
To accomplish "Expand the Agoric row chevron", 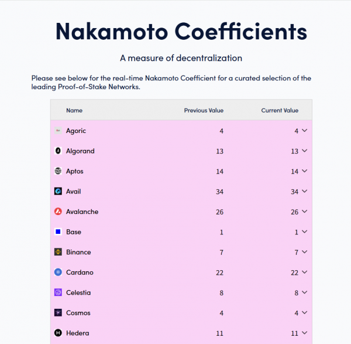I will (x=305, y=131).
